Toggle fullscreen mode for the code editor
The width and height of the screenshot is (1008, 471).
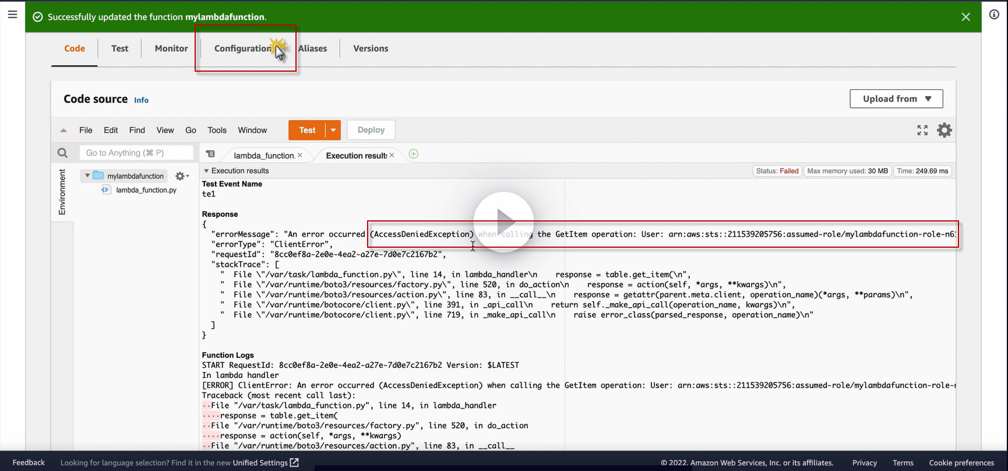point(922,130)
